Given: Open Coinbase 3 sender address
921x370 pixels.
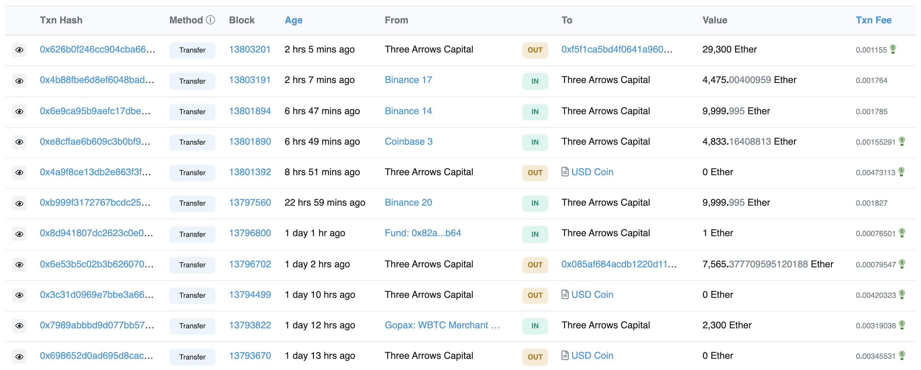Looking at the screenshot, I should 408,142.
